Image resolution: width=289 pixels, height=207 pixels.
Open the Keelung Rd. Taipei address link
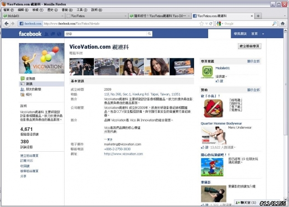[x=142, y=94]
